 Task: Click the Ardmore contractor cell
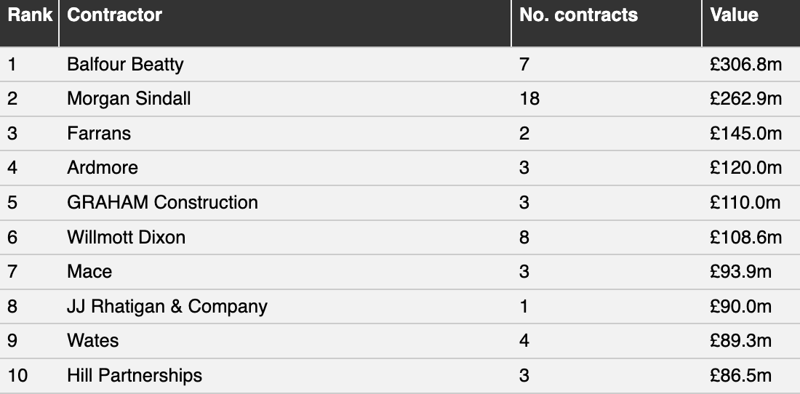(x=102, y=168)
